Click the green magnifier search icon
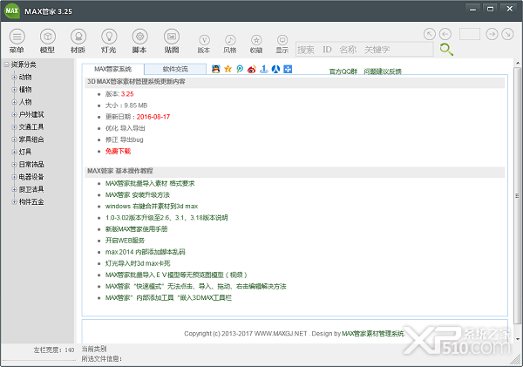This screenshot has height=367, width=523. (446, 50)
